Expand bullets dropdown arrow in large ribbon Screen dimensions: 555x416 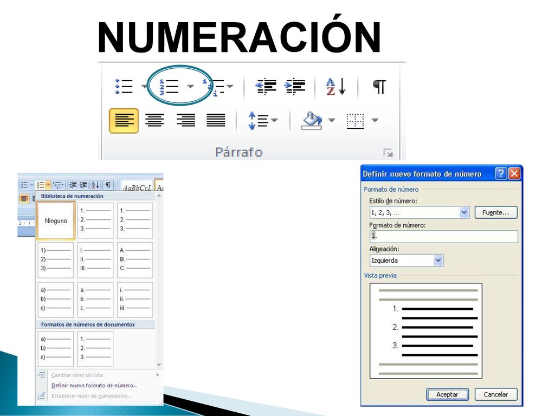click(144, 86)
